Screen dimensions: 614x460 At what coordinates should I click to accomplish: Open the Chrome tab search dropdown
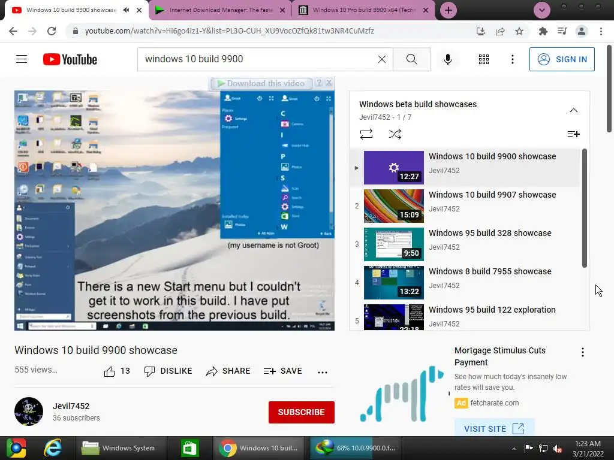pos(542,10)
